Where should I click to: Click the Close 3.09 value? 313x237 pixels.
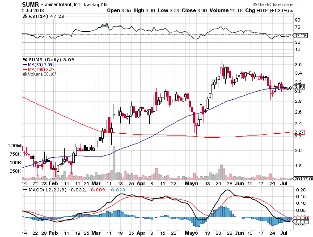pyautogui.click(x=194, y=10)
